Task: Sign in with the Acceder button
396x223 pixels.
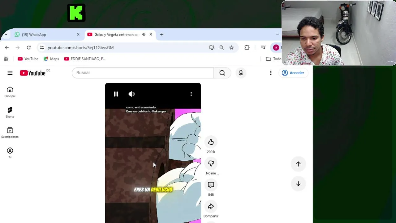Action: click(293, 73)
